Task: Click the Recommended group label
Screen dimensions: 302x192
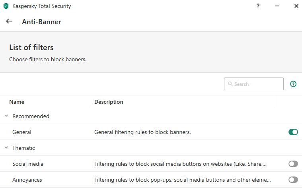Action: (31, 116)
